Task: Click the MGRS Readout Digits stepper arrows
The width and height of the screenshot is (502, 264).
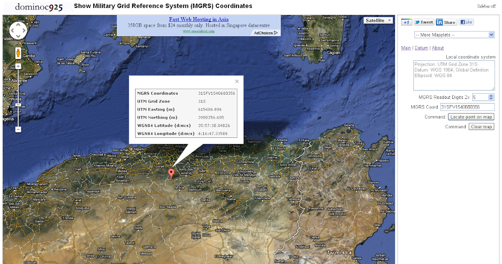Action: (491, 97)
